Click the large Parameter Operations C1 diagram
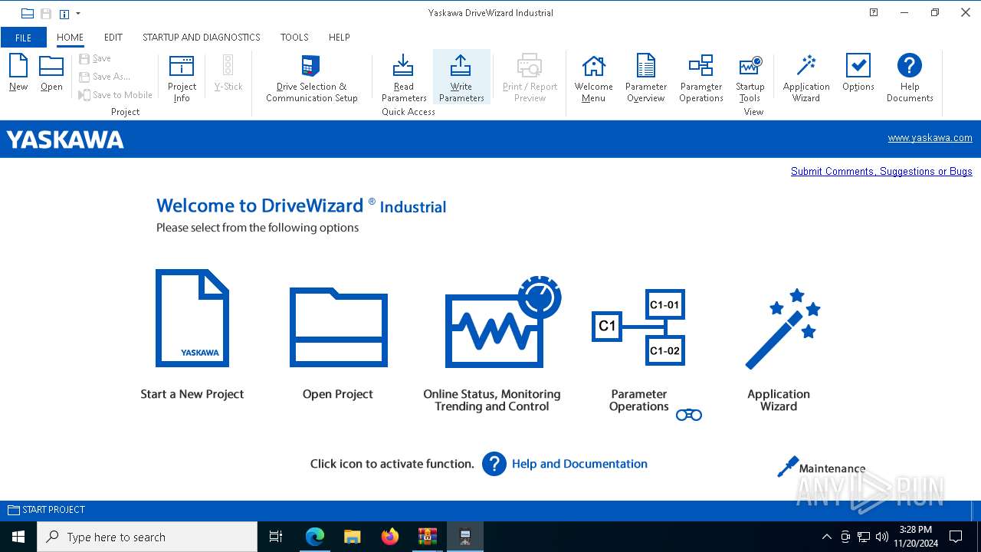The width and height of the screenshot is (981, 552). click(x=638, y=327)
